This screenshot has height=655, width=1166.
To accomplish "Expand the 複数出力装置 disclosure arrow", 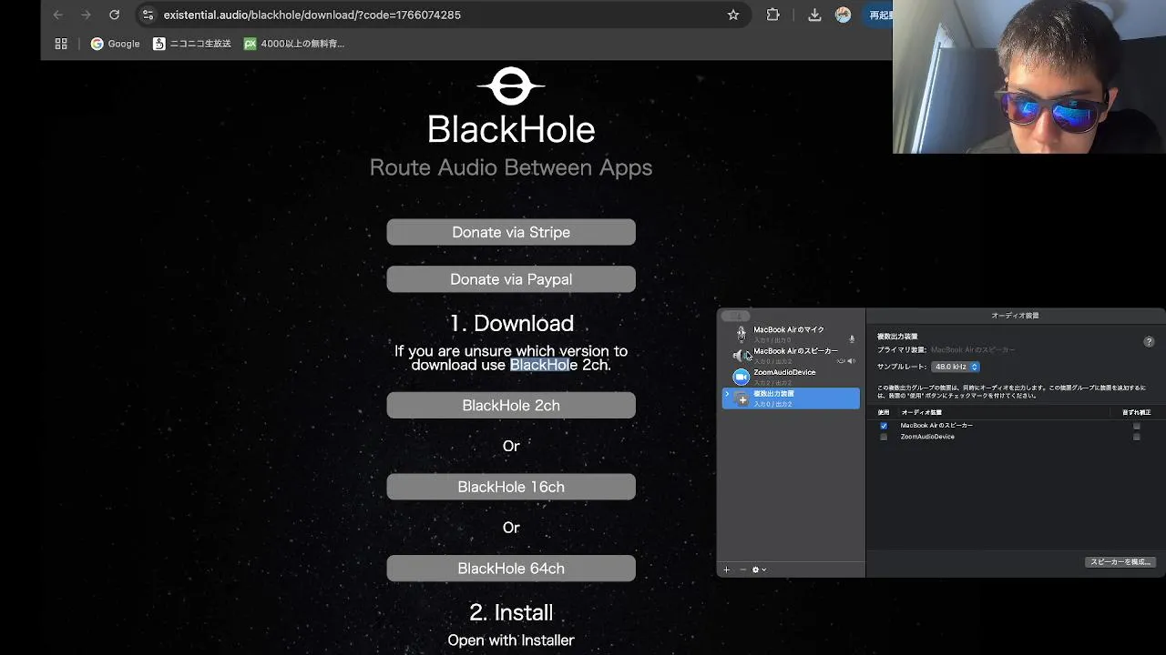I will click(727, 394).
